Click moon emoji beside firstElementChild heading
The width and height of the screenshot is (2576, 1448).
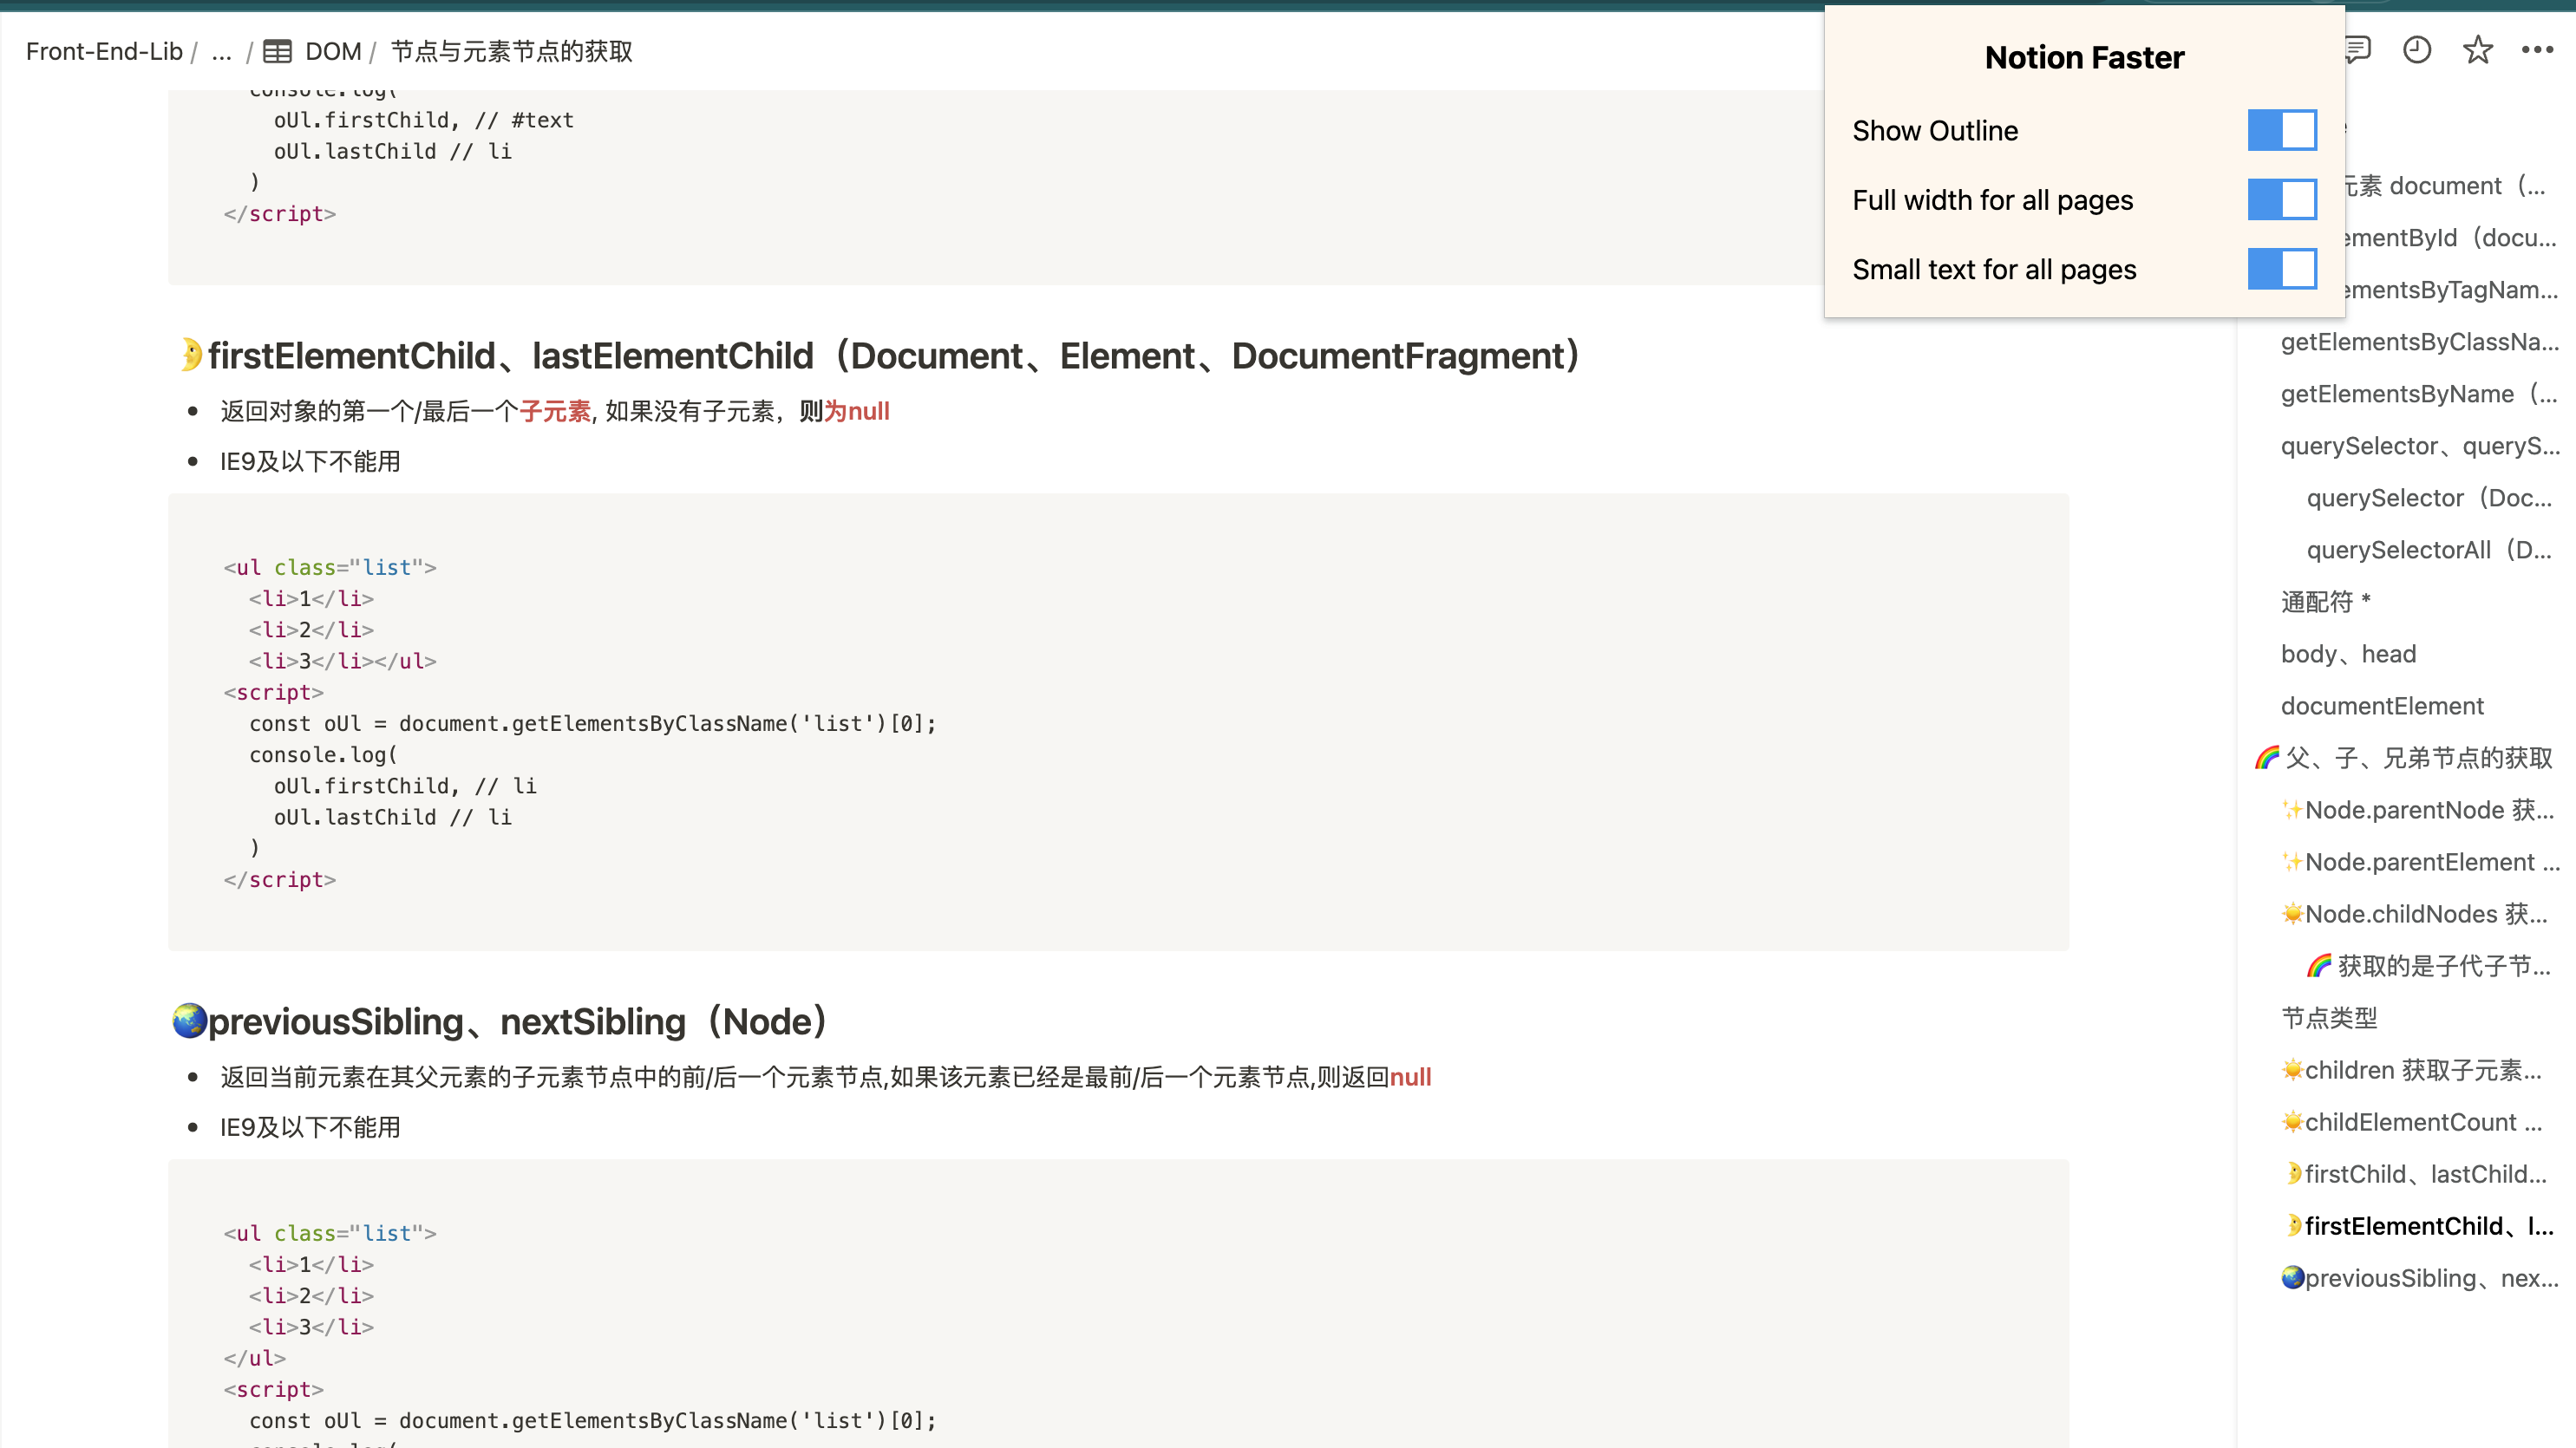[x=190, y=355]
